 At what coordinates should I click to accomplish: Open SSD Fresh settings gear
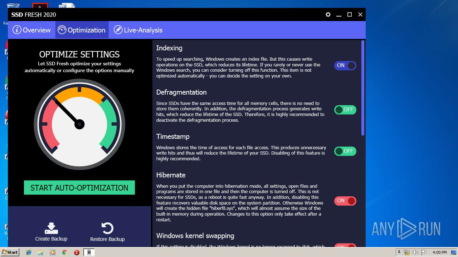click(x=328, y=15)
